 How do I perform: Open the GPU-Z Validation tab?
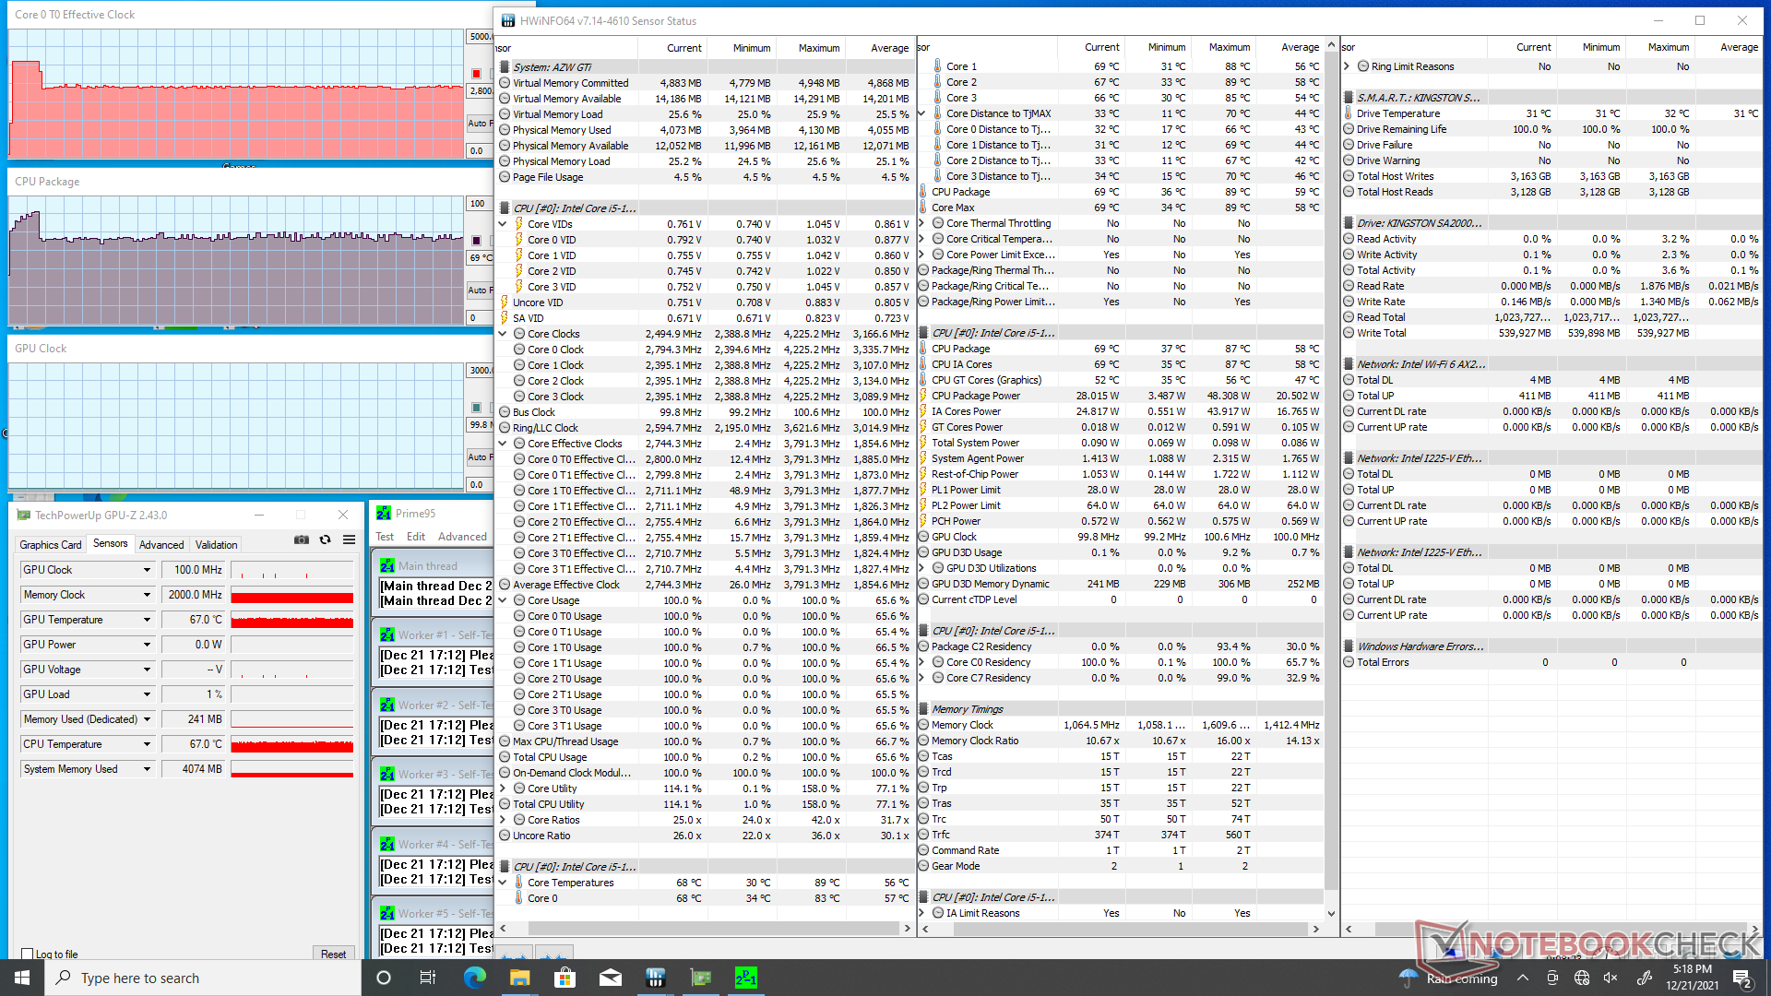pos(216,545)
